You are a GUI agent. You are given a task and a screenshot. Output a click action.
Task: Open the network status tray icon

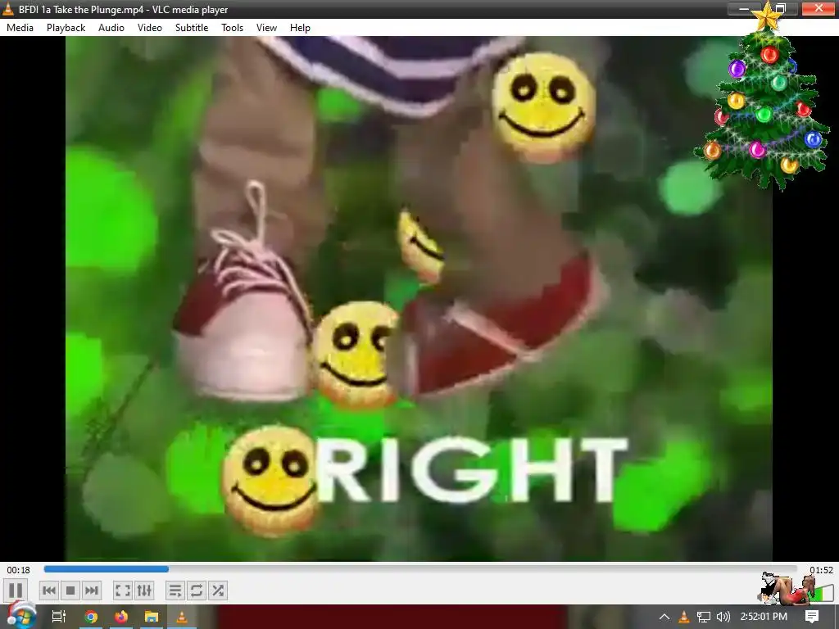[704, 617]
